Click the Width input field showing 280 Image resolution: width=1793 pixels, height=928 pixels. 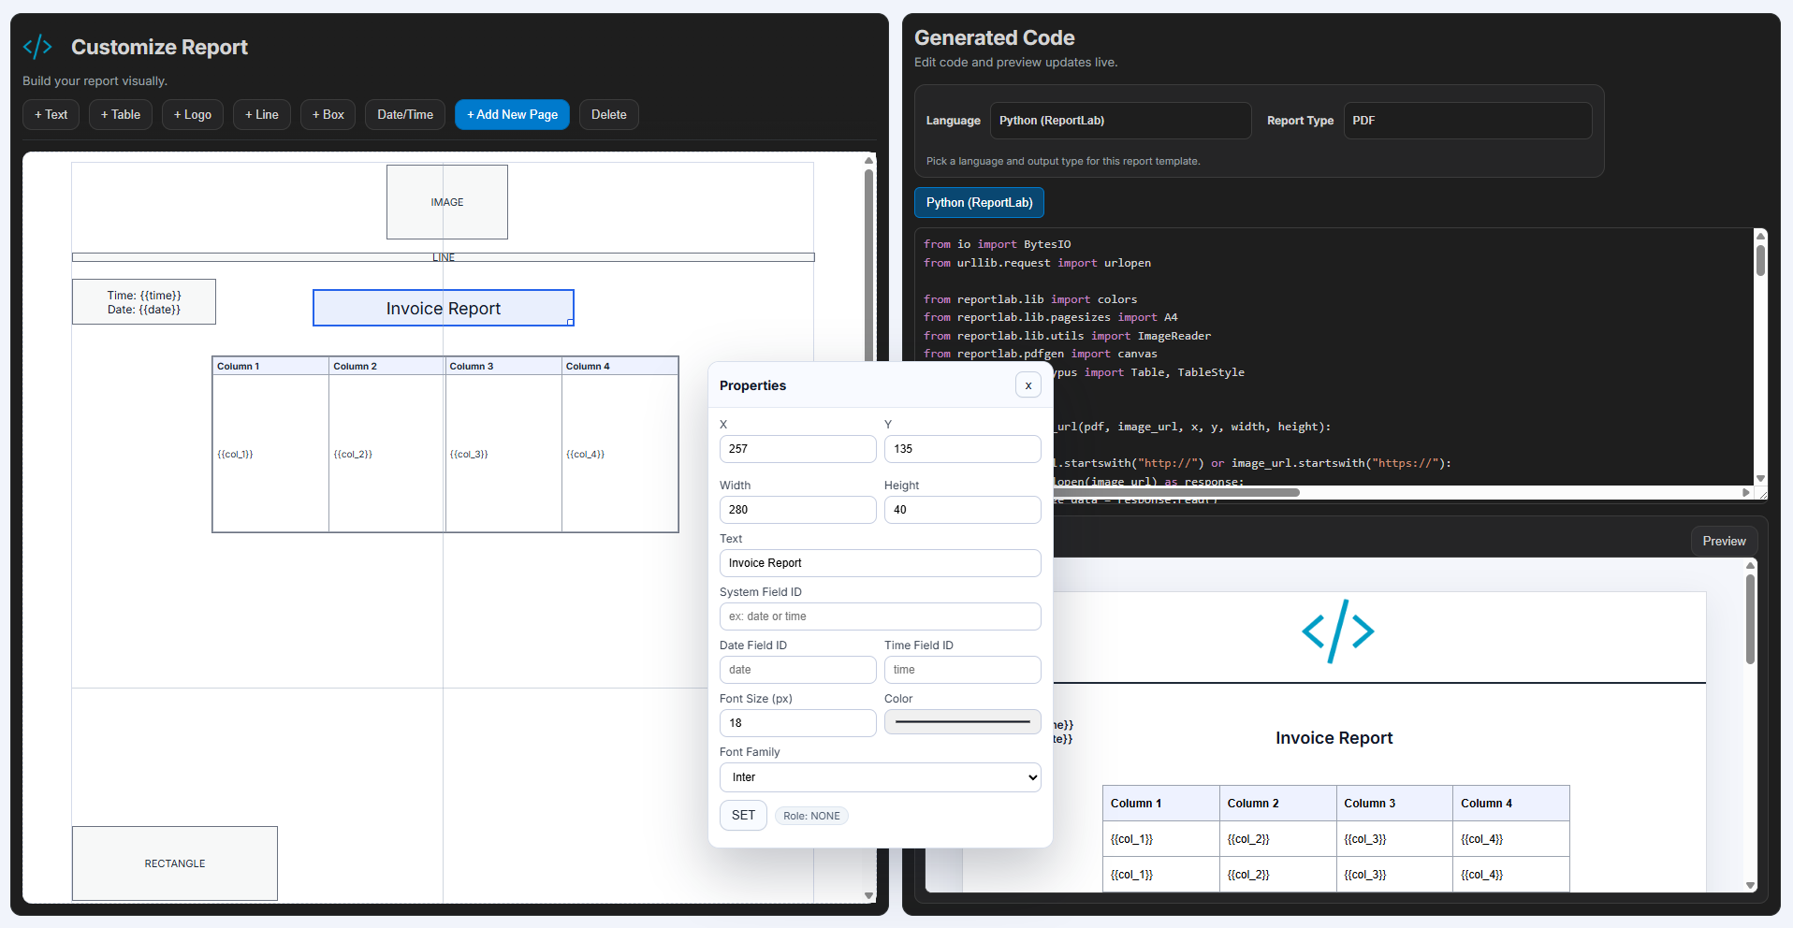coord(797,509)
